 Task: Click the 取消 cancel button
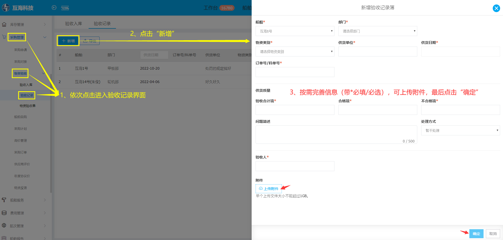[x=493, y=234]
